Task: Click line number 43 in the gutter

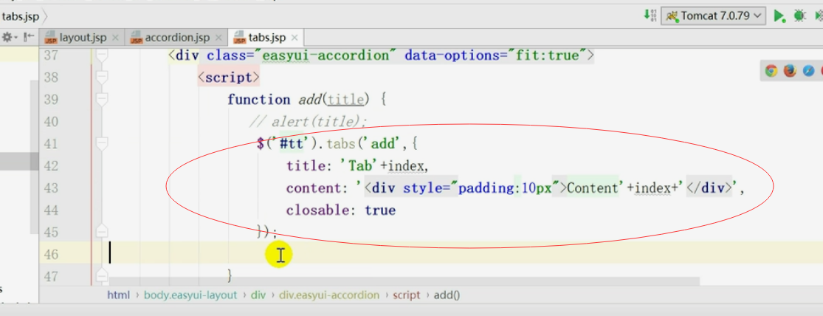Action: [x=51, y=188]
